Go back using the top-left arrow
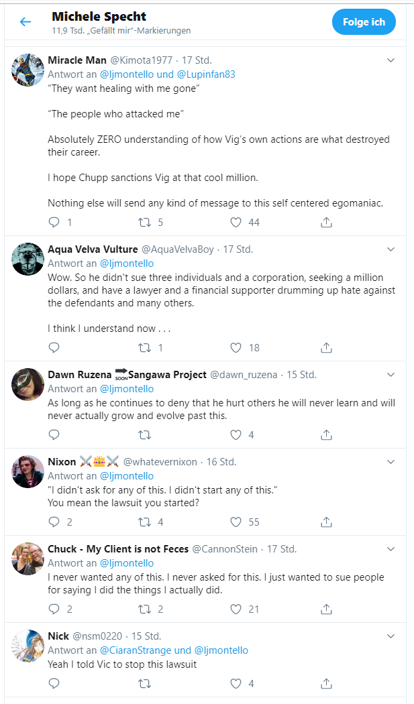The height and width of the screenshot is (704, 414). click(25, 21)
